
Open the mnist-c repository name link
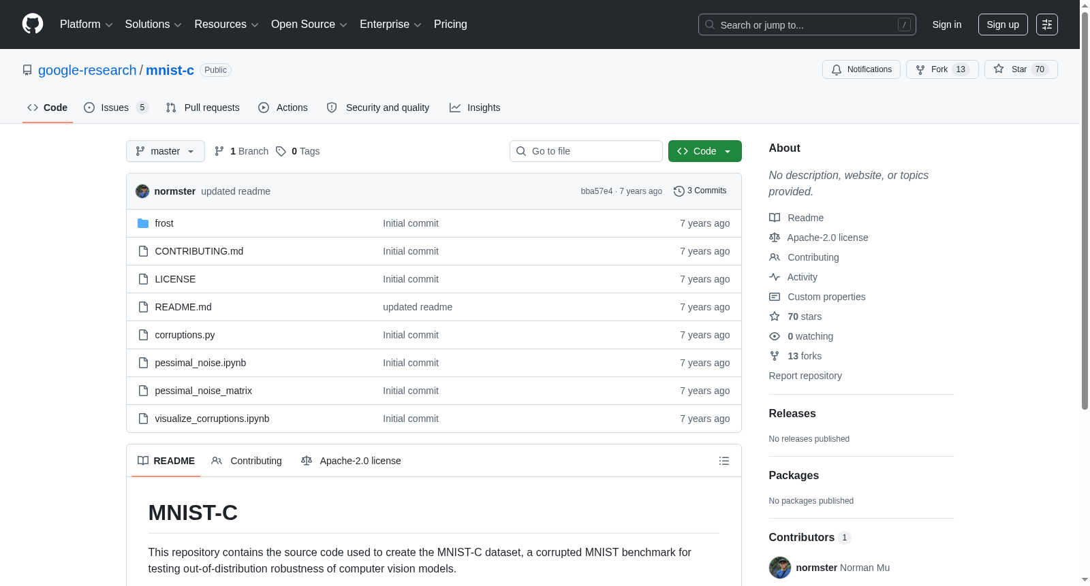click(170, 70)
